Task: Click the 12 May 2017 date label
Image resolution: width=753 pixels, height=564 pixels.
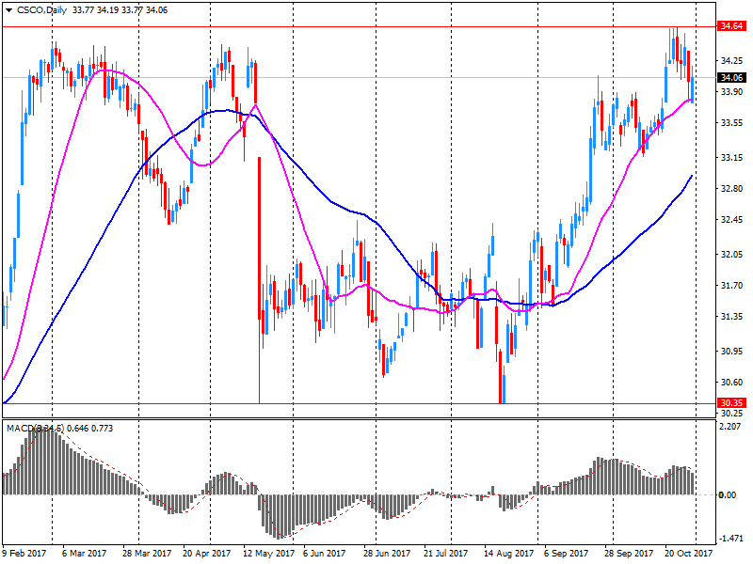Action: coord(268,553)
